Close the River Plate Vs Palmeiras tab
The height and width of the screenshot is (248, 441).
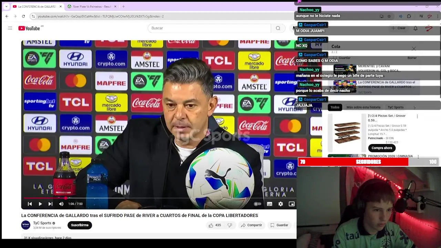(115, 7)
